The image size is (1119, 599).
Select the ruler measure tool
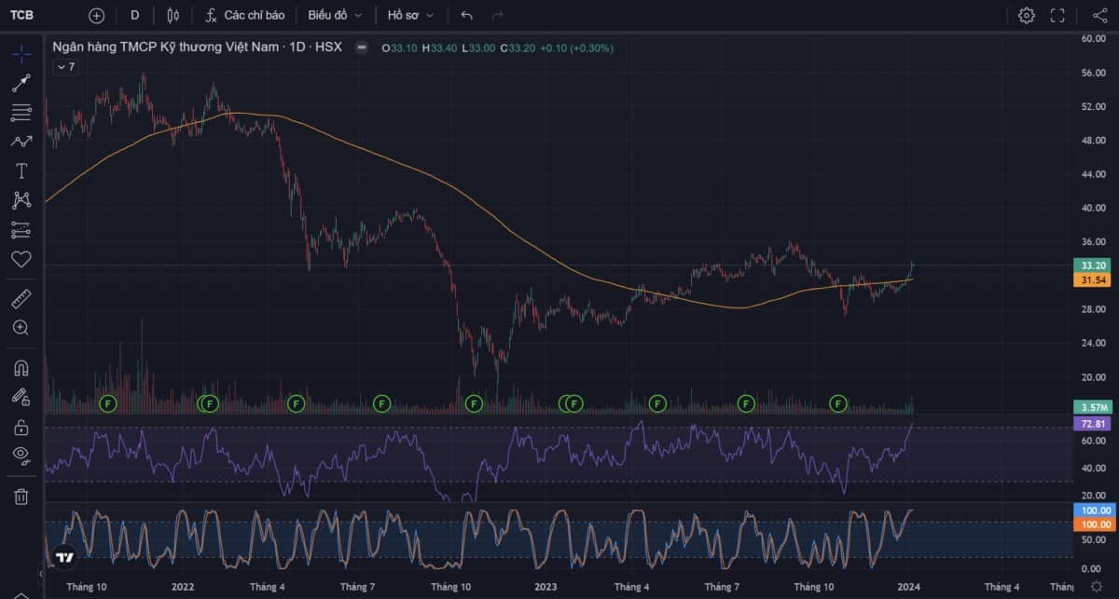tap(21, 299)
